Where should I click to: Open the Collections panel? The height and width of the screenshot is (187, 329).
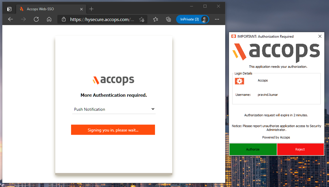(168, 19)
